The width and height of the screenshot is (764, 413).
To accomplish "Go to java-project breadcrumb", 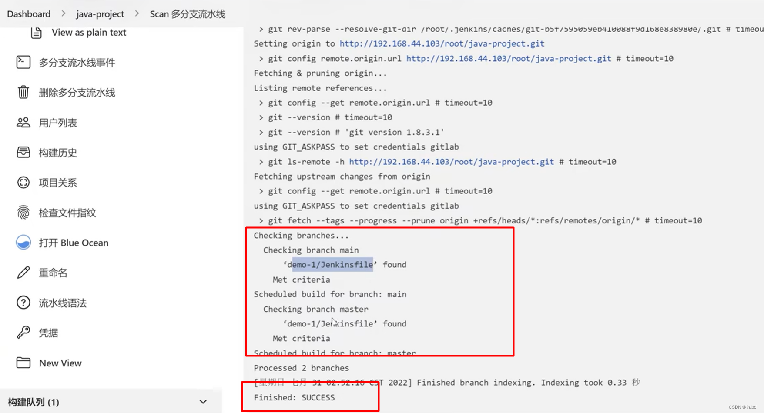I will click(100, 14).
